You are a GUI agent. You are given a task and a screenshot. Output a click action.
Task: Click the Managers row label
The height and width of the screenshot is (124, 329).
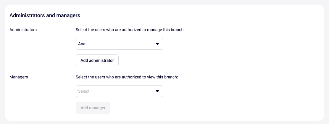point(19,77)
